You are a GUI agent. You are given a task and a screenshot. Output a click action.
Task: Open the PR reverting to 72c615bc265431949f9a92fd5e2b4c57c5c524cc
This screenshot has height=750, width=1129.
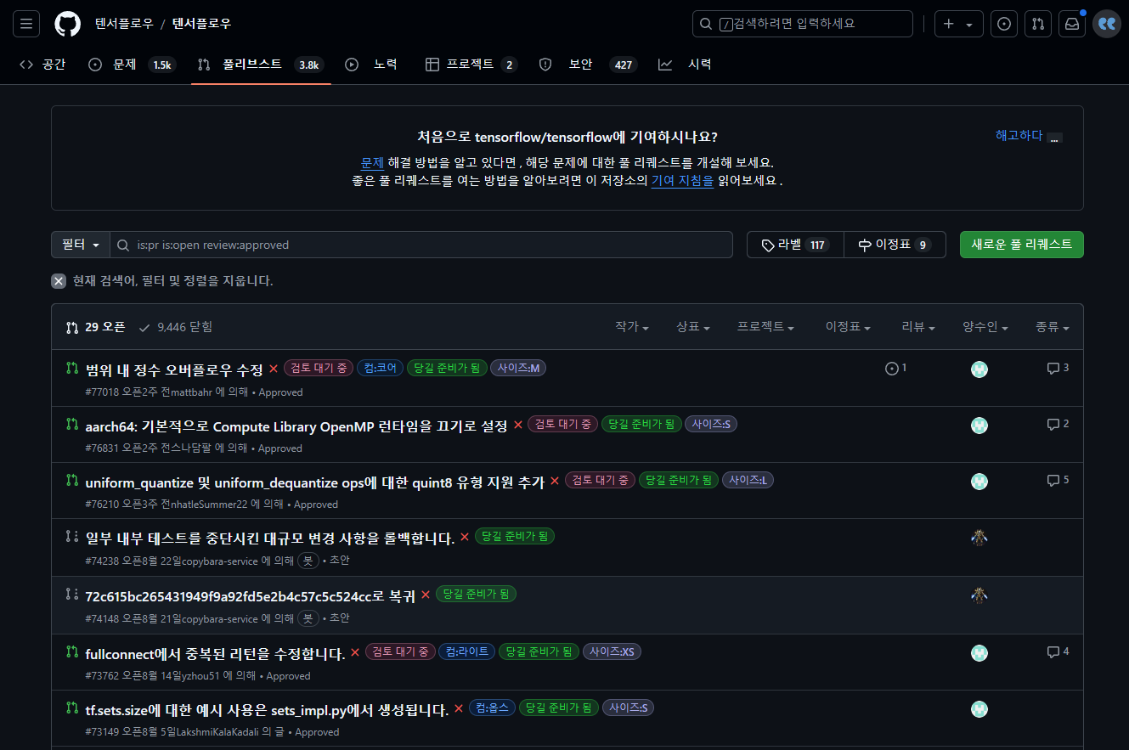click(x=251, y=595)
